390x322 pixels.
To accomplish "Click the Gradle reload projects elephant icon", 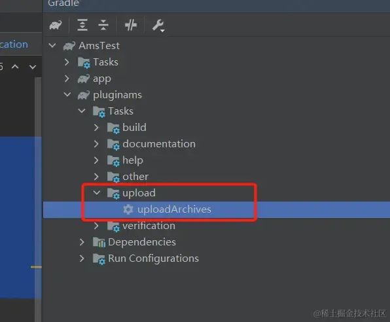I will [x=56, y=25].
